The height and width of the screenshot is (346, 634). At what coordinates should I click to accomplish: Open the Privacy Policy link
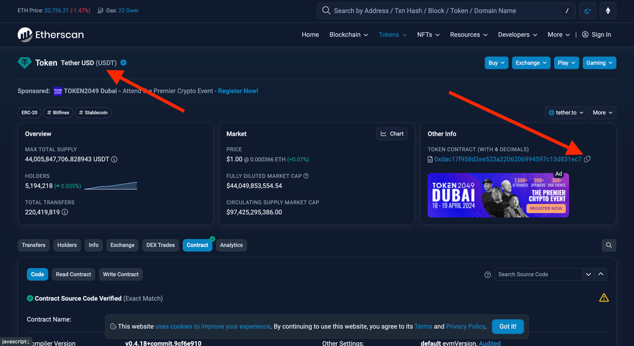point(465,327)
